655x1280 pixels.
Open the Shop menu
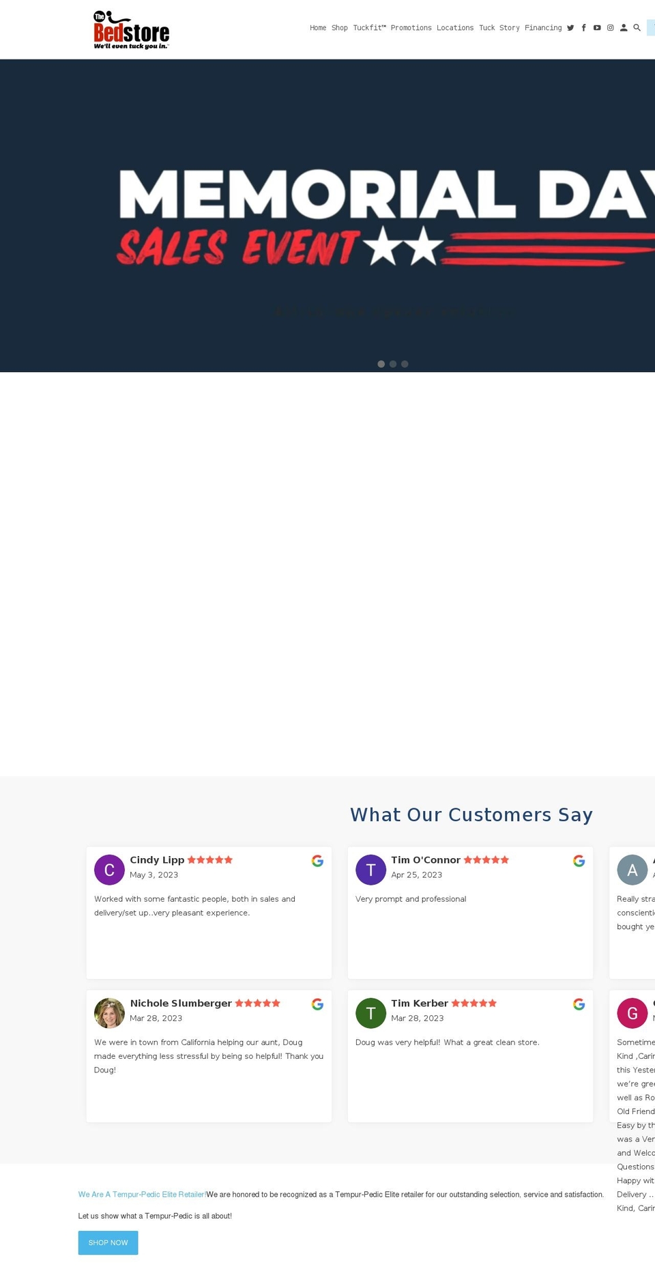coord(340,28)
